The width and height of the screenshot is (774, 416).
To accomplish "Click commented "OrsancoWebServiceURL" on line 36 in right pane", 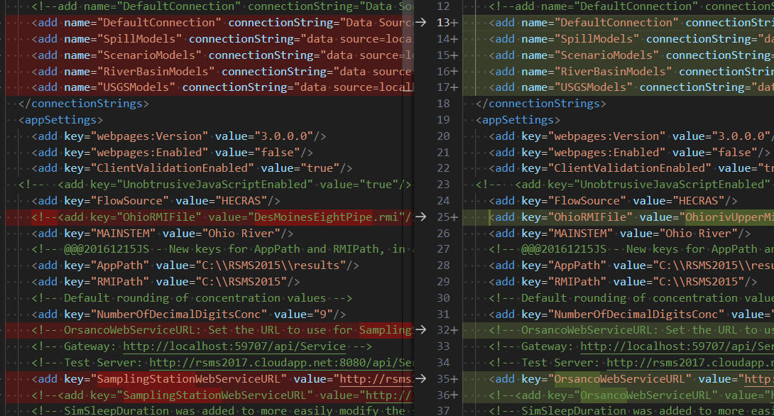I will [x=645, y=395].
